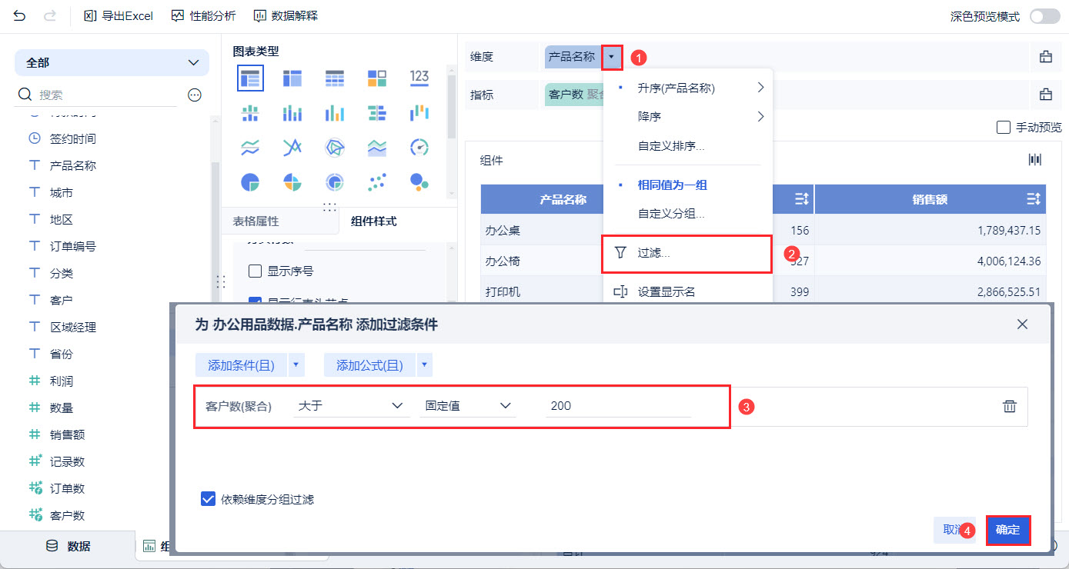Select the radar chart type
The image size is (1069, 569).
334,147
